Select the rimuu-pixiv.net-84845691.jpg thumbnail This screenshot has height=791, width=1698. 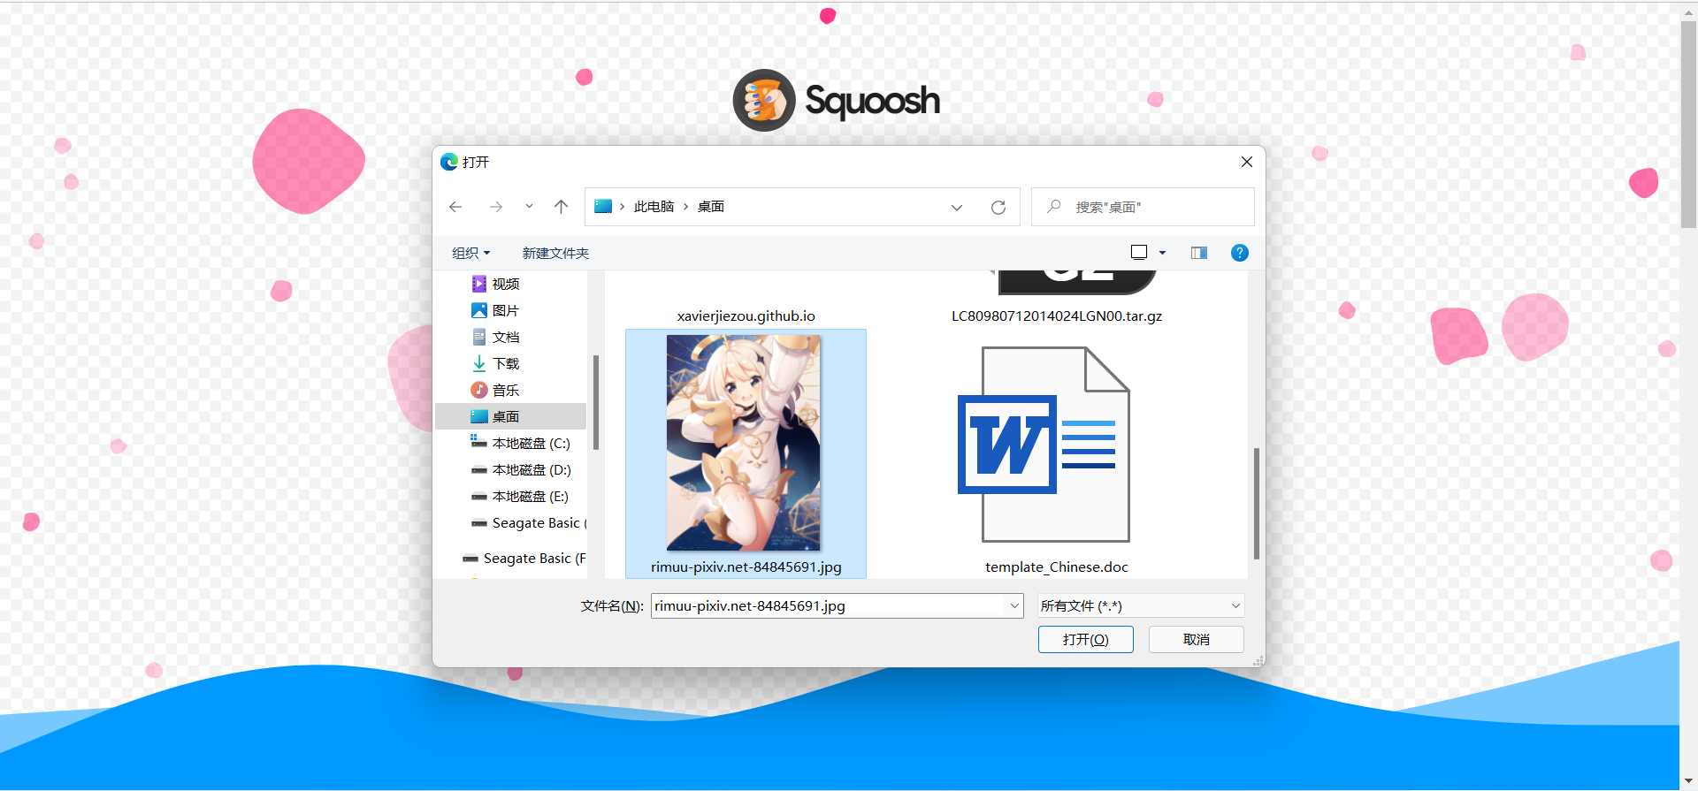(744, 443)
